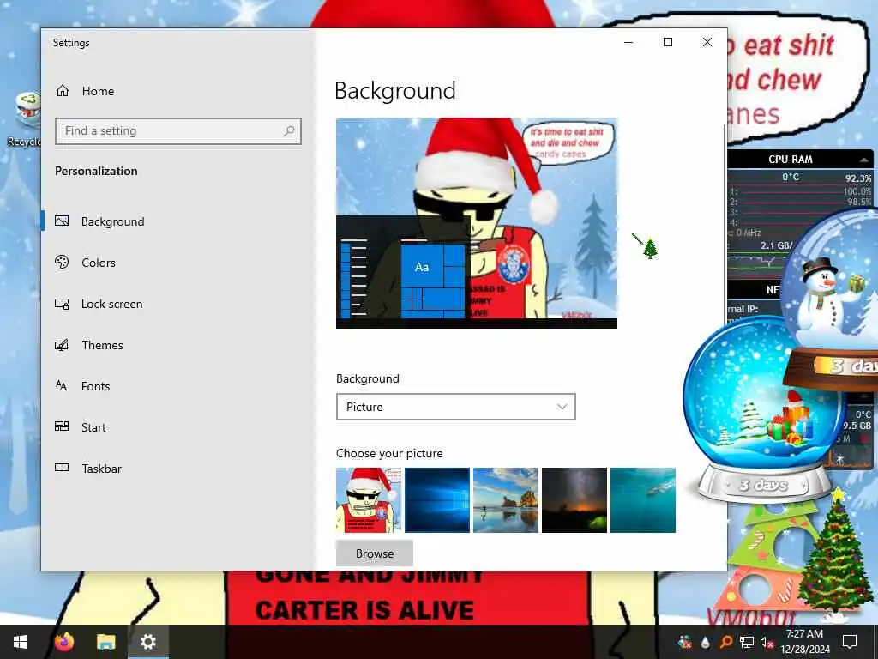Click the house icon beside Home
The height and width of the screenshot is (659, 878).
(x=63, y=90)
